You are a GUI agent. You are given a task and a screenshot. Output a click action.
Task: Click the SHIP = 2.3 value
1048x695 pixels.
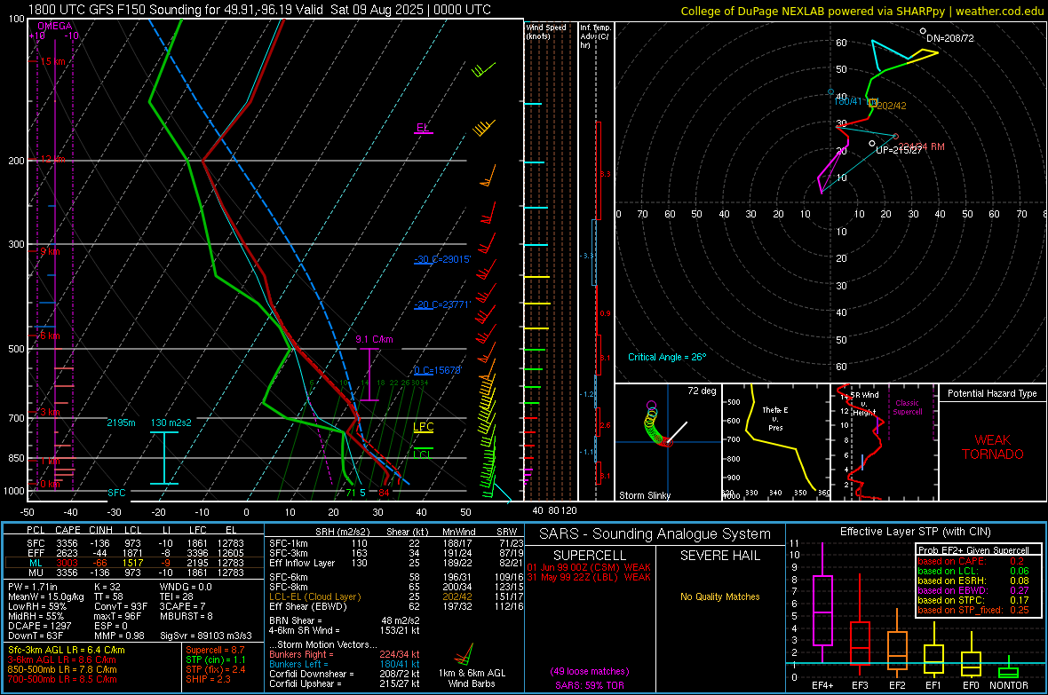[x=208, y=680]
